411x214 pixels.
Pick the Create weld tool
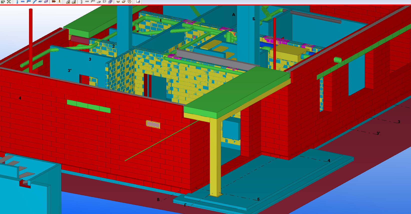[59, 1]
